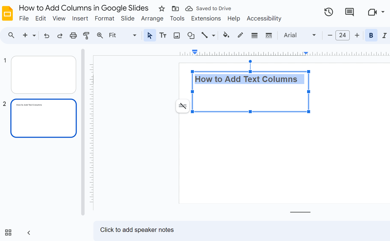Click the Undo icon

47,35
